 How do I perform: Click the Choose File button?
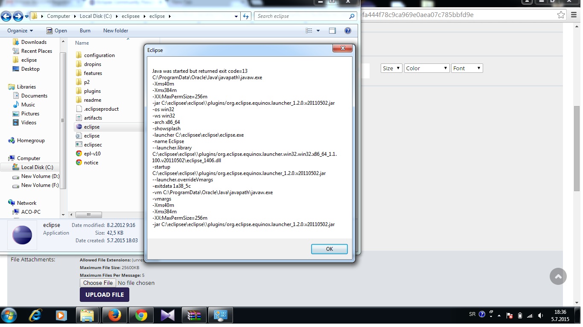point(98,283)
